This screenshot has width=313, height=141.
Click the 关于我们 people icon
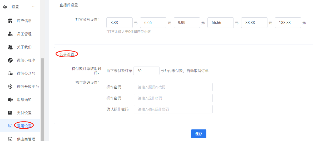pos(10,47)
